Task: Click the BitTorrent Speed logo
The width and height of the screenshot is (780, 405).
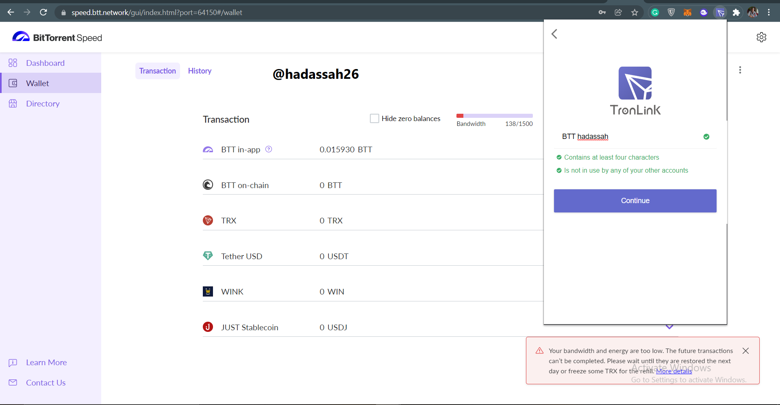Action: [57, 37]
